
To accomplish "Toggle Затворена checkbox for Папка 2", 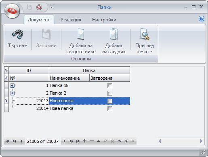I will 110,93.
